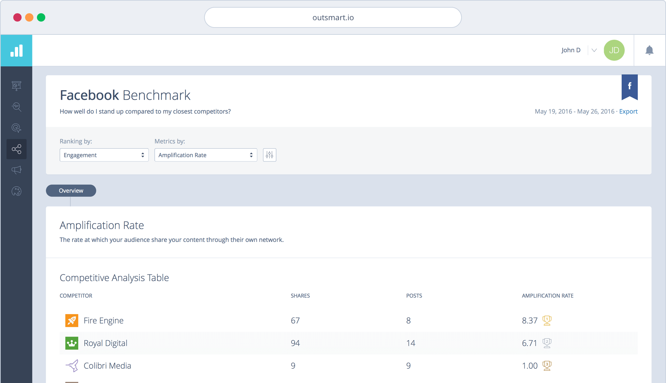666x383 pixels.
Task: Click Fire Engine's amplification rate 8.37
Action: pos(529,320)
